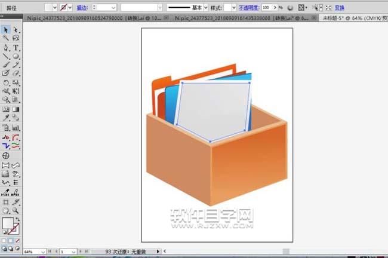Select the Artboard tool
The height and width of the screenshot is (258, 388).
point(5,202)
